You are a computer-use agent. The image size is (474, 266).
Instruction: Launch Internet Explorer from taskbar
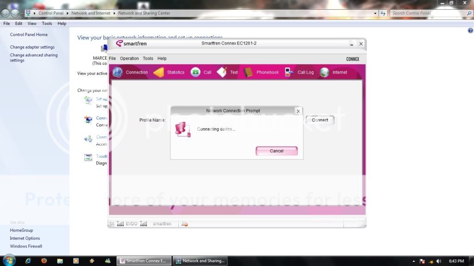click(x=28, y=261)
